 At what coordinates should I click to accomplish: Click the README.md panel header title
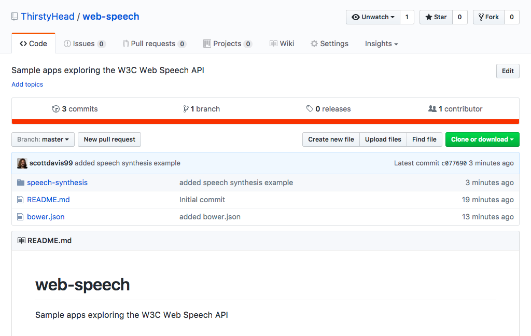49,241
